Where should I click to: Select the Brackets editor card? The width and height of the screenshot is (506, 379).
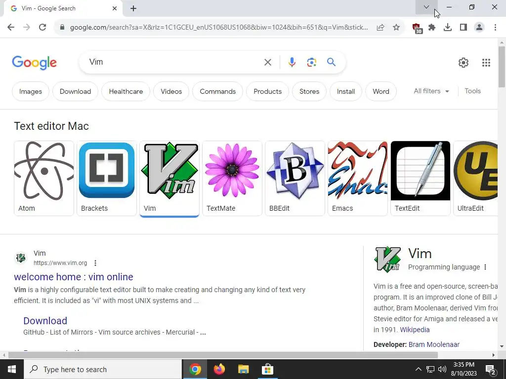(x=107, y=178)
